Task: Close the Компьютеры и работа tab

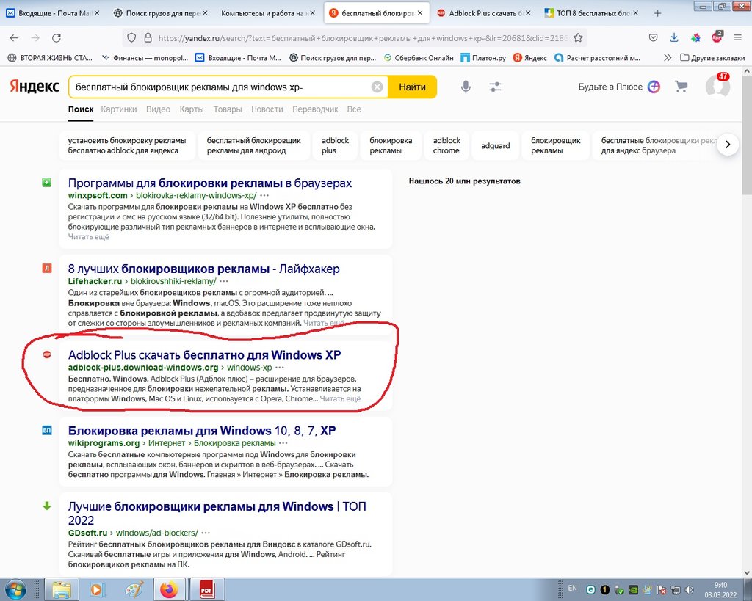Action: click(313, 13)
